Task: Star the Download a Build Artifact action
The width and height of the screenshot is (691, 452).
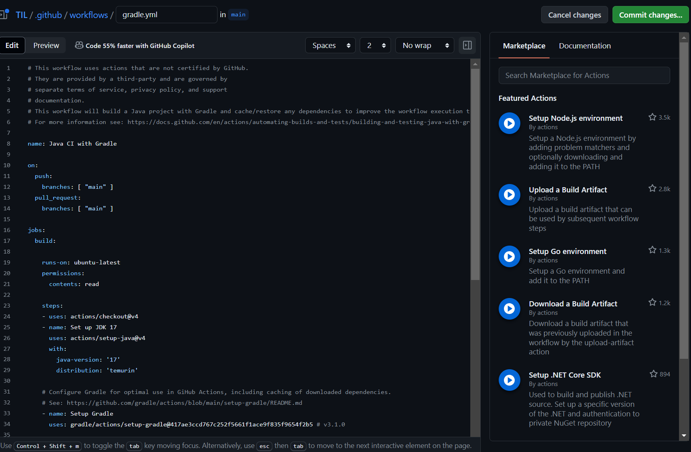Action: point(652,302)
